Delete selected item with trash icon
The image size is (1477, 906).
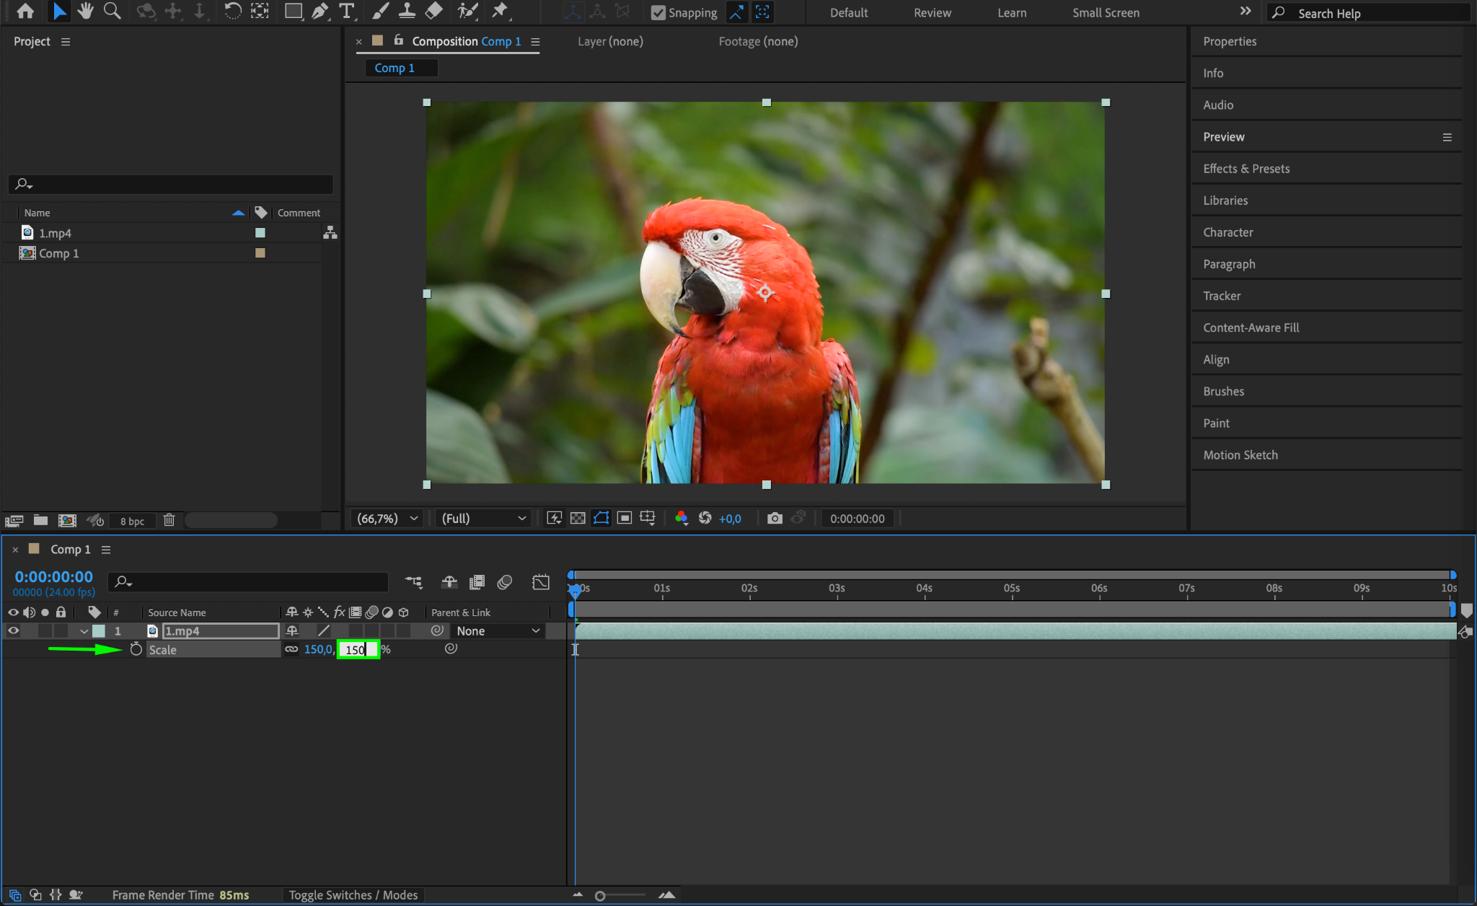pos(169,520)
